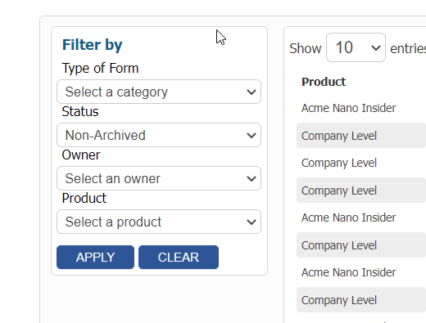Change Show entries count dropdown
The height and width of the screenshot is (323, 426).
tap(356, 47)
